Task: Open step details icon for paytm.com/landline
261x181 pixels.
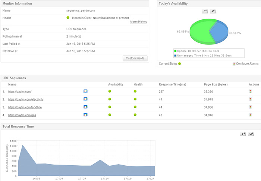Action: pos(85,107)
